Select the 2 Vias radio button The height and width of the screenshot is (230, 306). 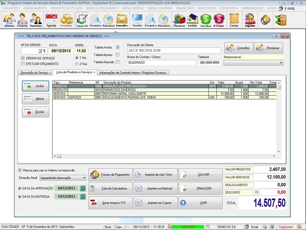click(x=77, y=64)
